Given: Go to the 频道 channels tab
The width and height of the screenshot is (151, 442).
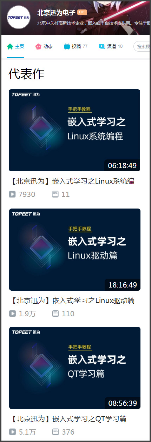Looking at the screenshot, I should coord(111,46).
